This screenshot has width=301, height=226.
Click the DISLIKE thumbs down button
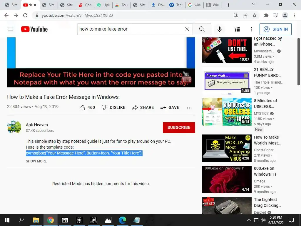(113, 107)
